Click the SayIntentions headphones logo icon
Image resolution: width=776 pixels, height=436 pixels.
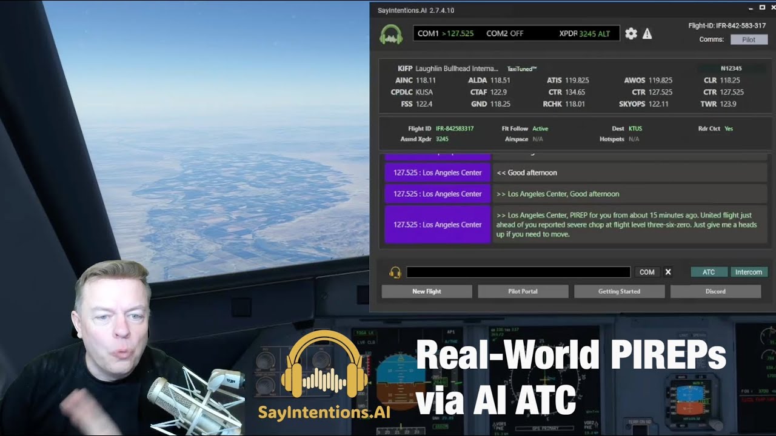click(x=391, y=34)
